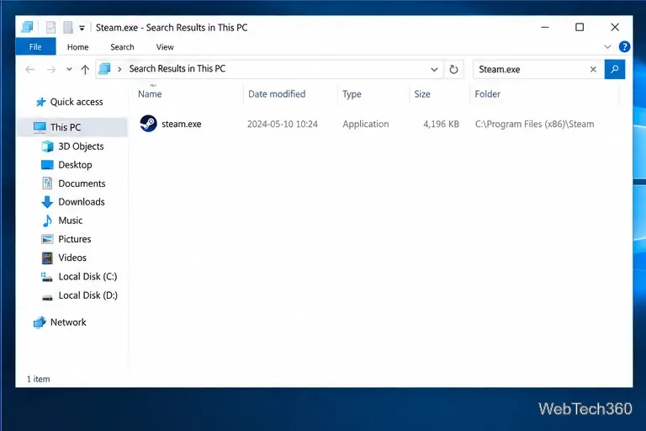Open Documents in the sidebar
Image resolution: width=646 pixels, height=431 pixels.
pyautogui.click(x=82, y=184)
